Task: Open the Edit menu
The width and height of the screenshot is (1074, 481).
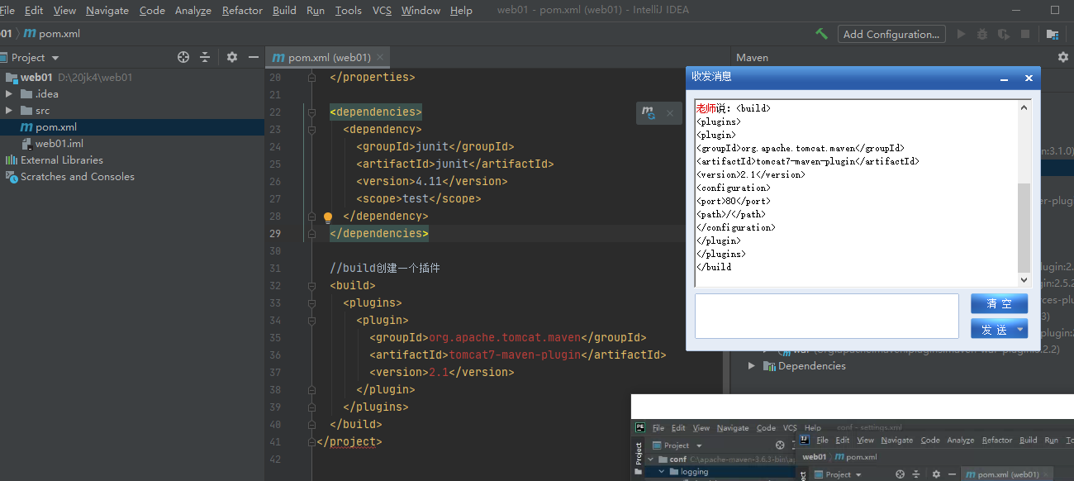Action: pos(34,11)
